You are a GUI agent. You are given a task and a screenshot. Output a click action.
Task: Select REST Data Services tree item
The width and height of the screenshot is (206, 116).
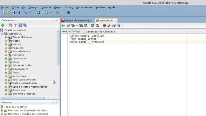point(24,80)
